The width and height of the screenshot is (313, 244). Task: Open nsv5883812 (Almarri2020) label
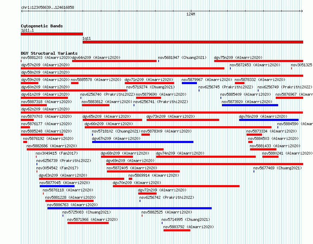[x=107, y=102]
